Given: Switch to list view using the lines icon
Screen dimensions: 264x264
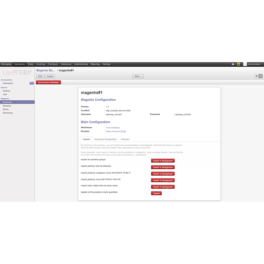Looking at the screenshot, I should click(x=257, y=76).
